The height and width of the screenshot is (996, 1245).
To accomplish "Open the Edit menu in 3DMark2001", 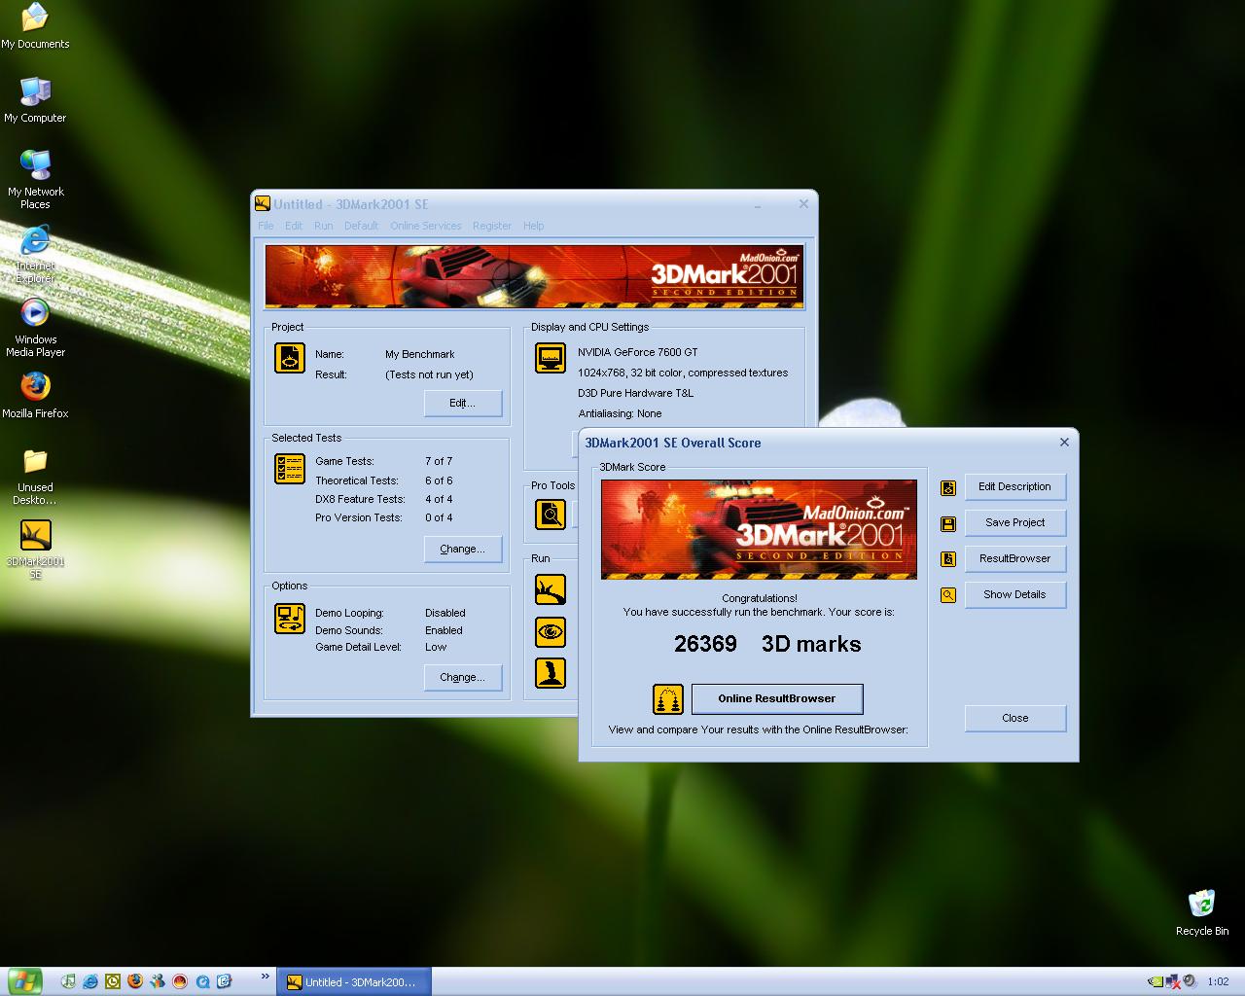I will pos(294,226).
